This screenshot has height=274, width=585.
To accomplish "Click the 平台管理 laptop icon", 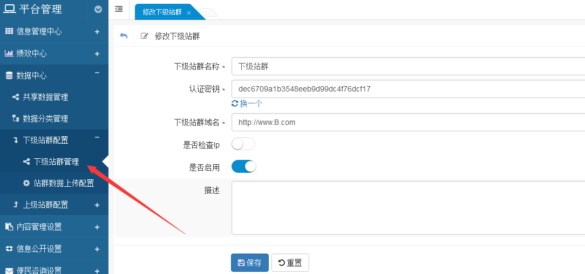I will (10, 9).
